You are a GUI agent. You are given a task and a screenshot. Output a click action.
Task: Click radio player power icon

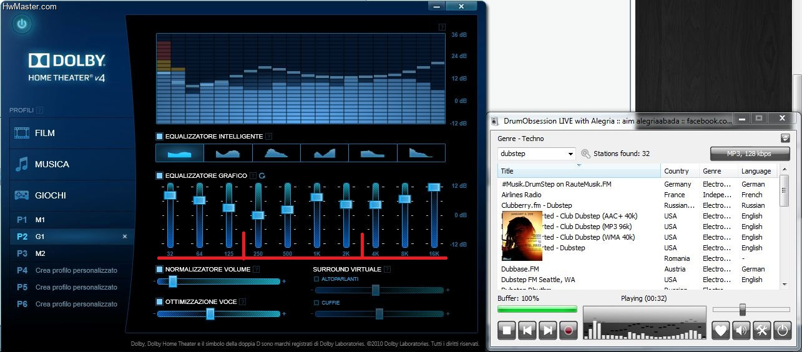click(783, 330)
